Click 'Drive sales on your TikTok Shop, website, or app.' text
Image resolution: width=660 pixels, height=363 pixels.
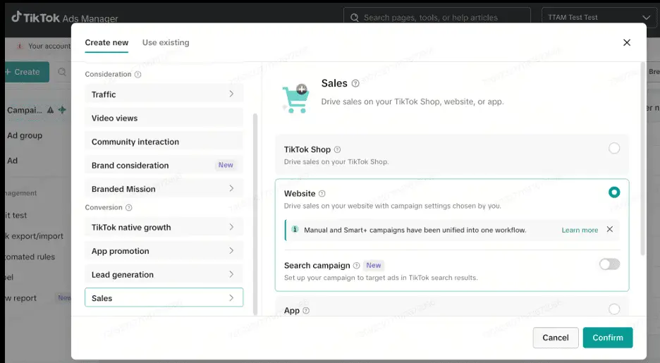pyautogui.click(x=412, y=101)
